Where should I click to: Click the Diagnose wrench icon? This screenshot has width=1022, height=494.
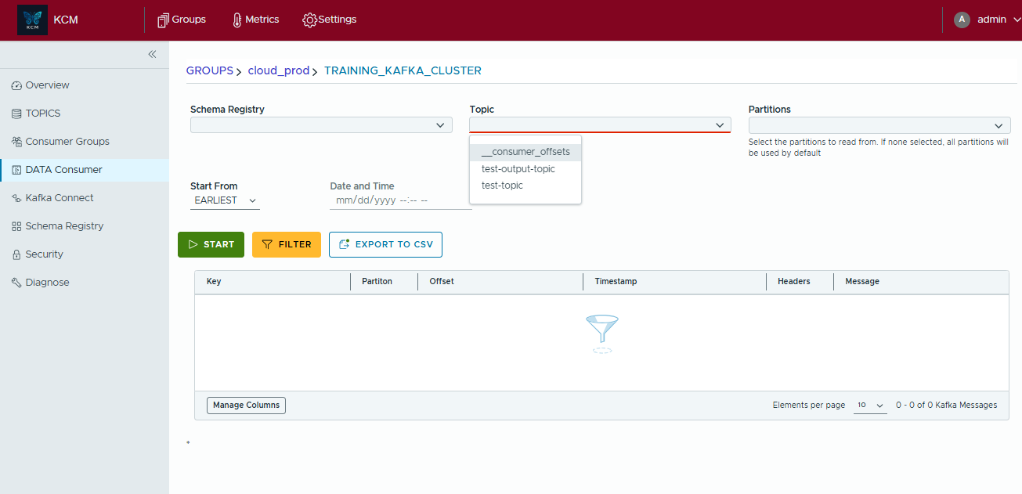click(16, 283)
